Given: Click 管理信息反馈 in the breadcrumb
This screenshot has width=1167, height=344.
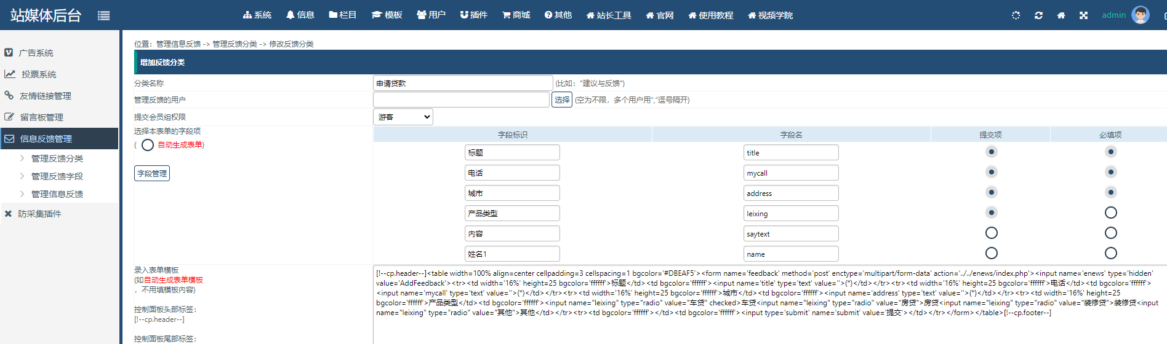Looking at the screenshot, I should [x=178, y=44].
